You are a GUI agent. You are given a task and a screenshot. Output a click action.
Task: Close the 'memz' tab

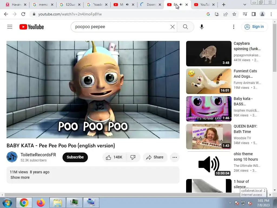pyautogui.click(x=52, y=5)
